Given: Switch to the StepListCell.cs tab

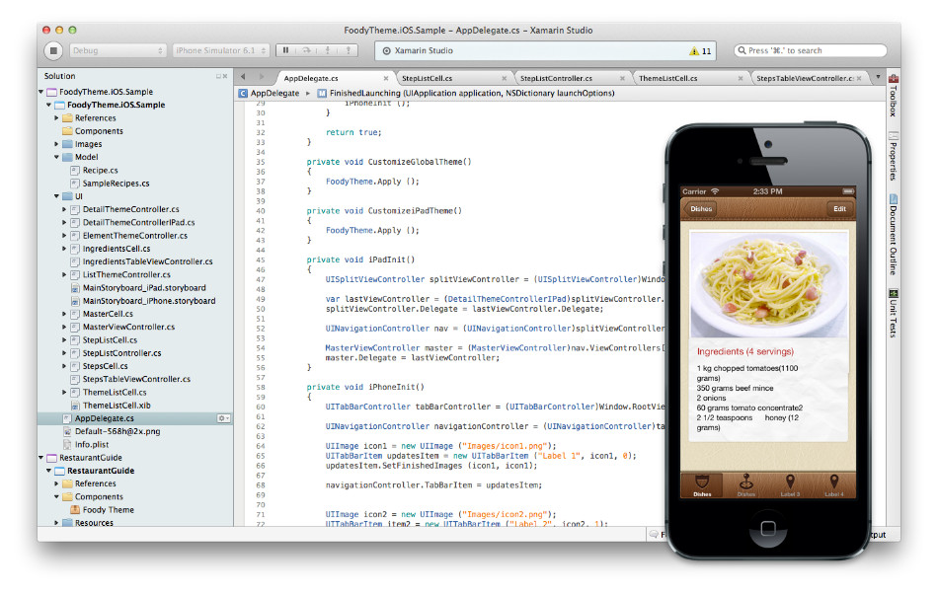Looking at the screenshot, I should click(x=428, y=78).
